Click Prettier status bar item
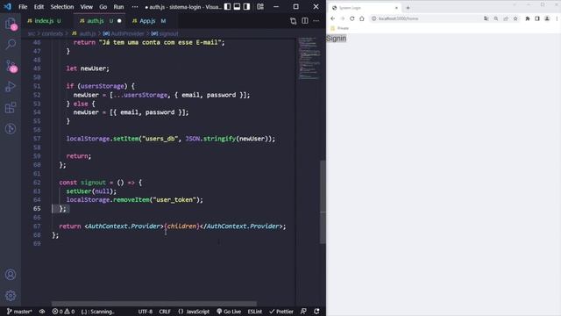561x316 pixels. 281,312
